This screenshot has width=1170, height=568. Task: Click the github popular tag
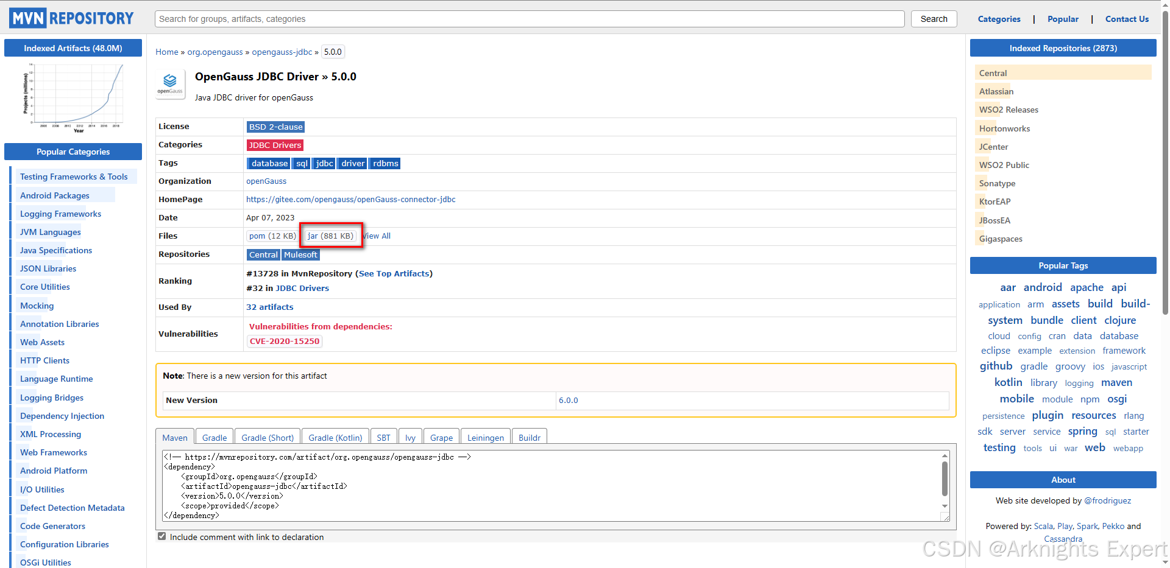point(996,366)
